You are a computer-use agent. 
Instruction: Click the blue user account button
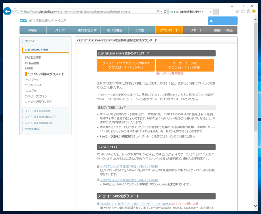(223, 20)
